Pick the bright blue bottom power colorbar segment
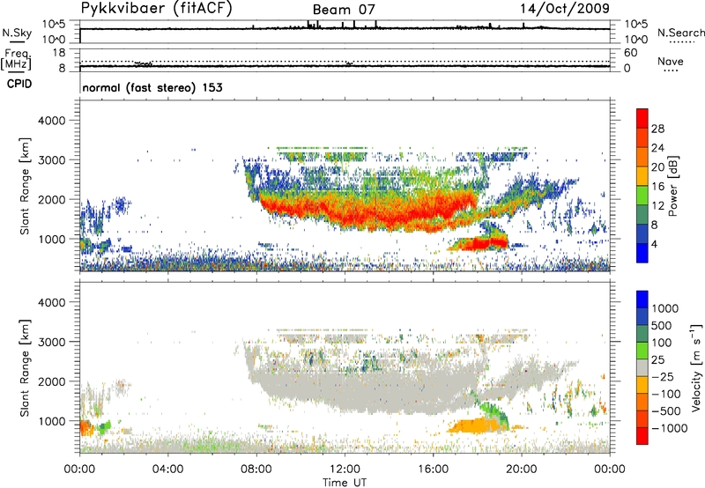Viewport: 705px width, 488px height. [x=642, y=254]
